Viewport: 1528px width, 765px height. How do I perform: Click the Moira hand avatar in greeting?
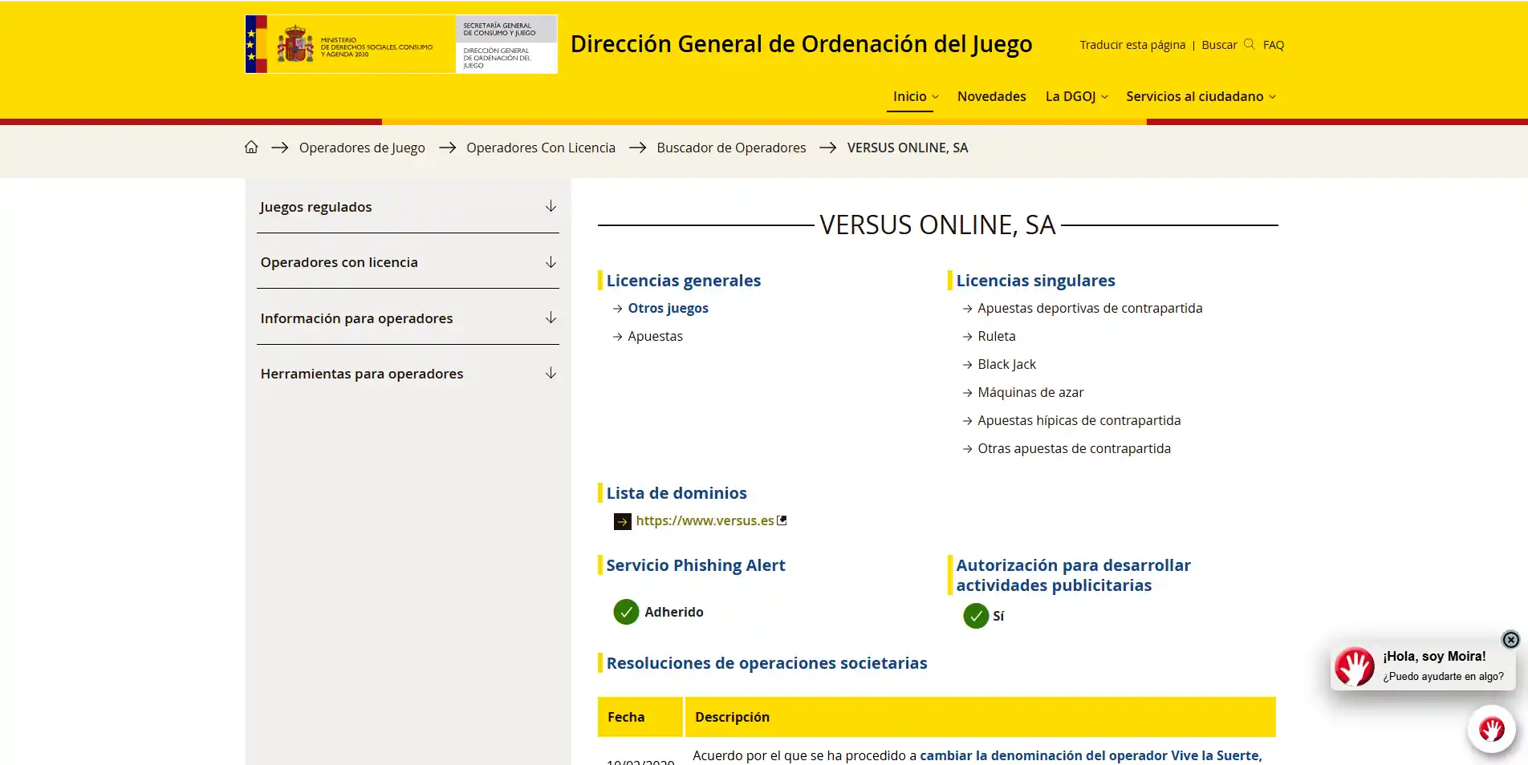(x=1355, y=666)
